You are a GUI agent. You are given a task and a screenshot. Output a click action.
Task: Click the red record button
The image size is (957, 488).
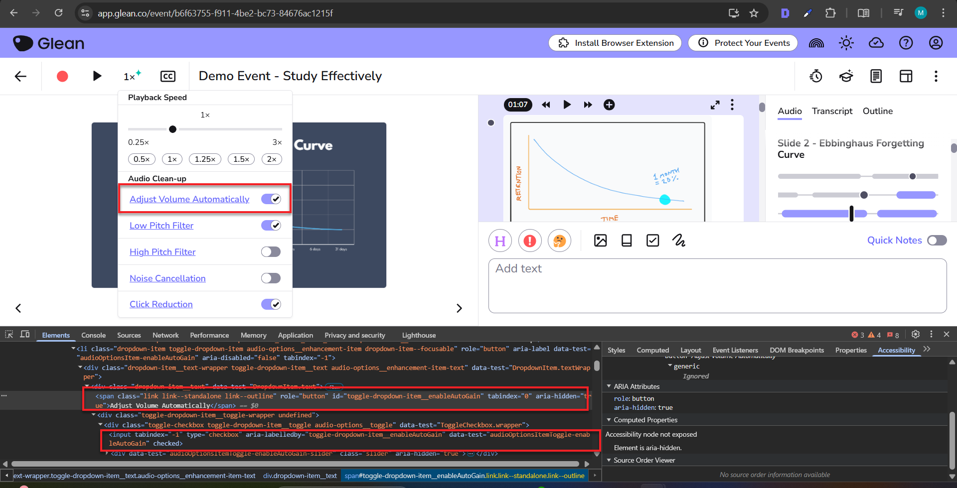click(62, 76)
